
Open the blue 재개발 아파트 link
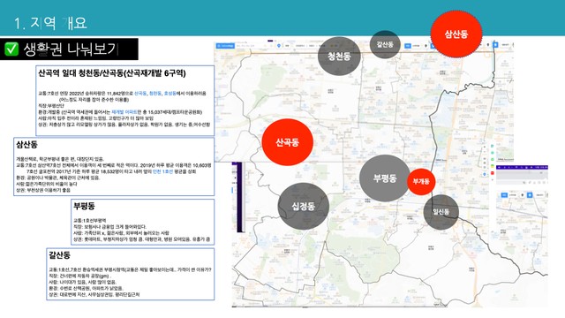click(x=124, y=112)
